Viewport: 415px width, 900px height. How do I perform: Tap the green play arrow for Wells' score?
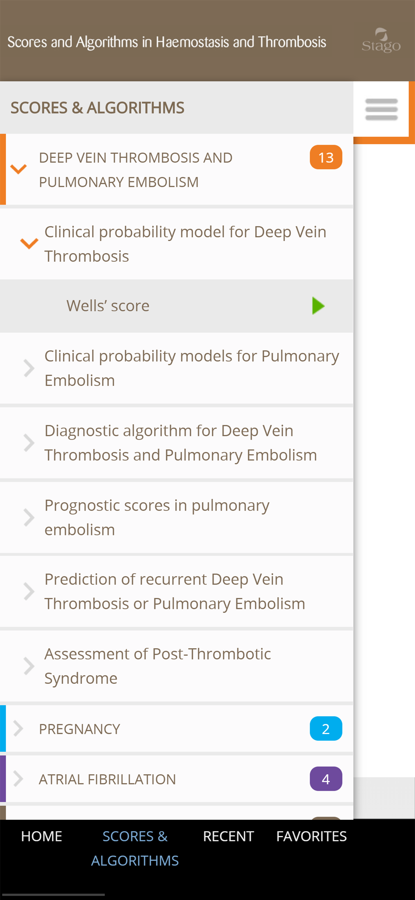point(318,306)
